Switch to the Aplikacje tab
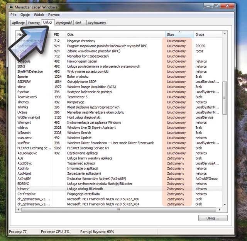This screenshot has height=241, width=247. tap(19, 23)
